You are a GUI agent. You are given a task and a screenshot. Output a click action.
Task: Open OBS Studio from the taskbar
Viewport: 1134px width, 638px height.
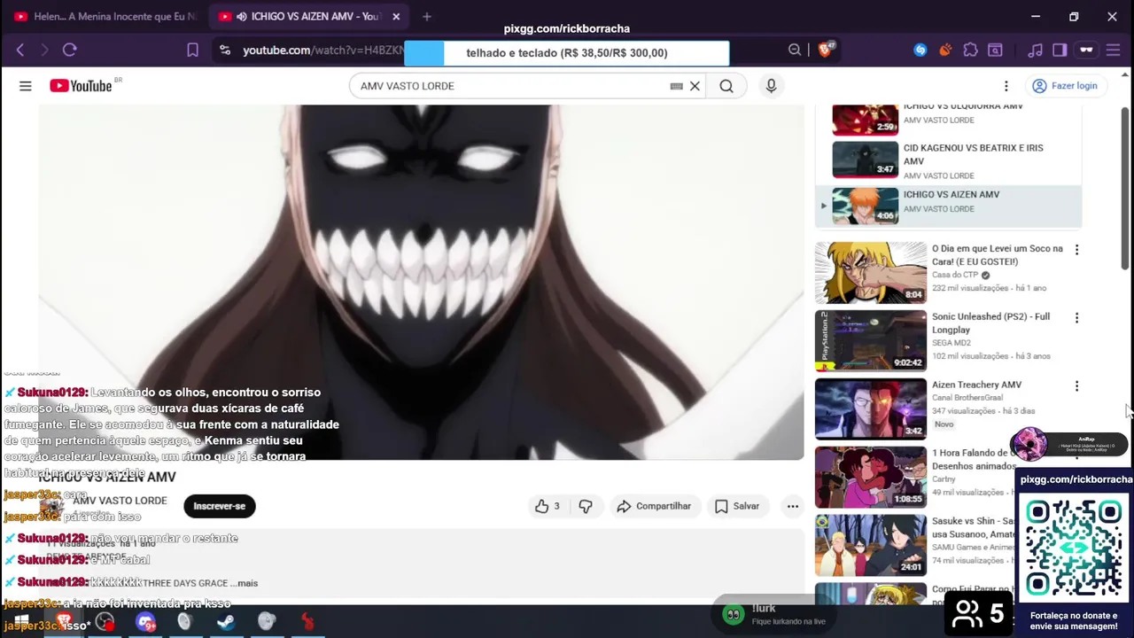coord(105,621)
